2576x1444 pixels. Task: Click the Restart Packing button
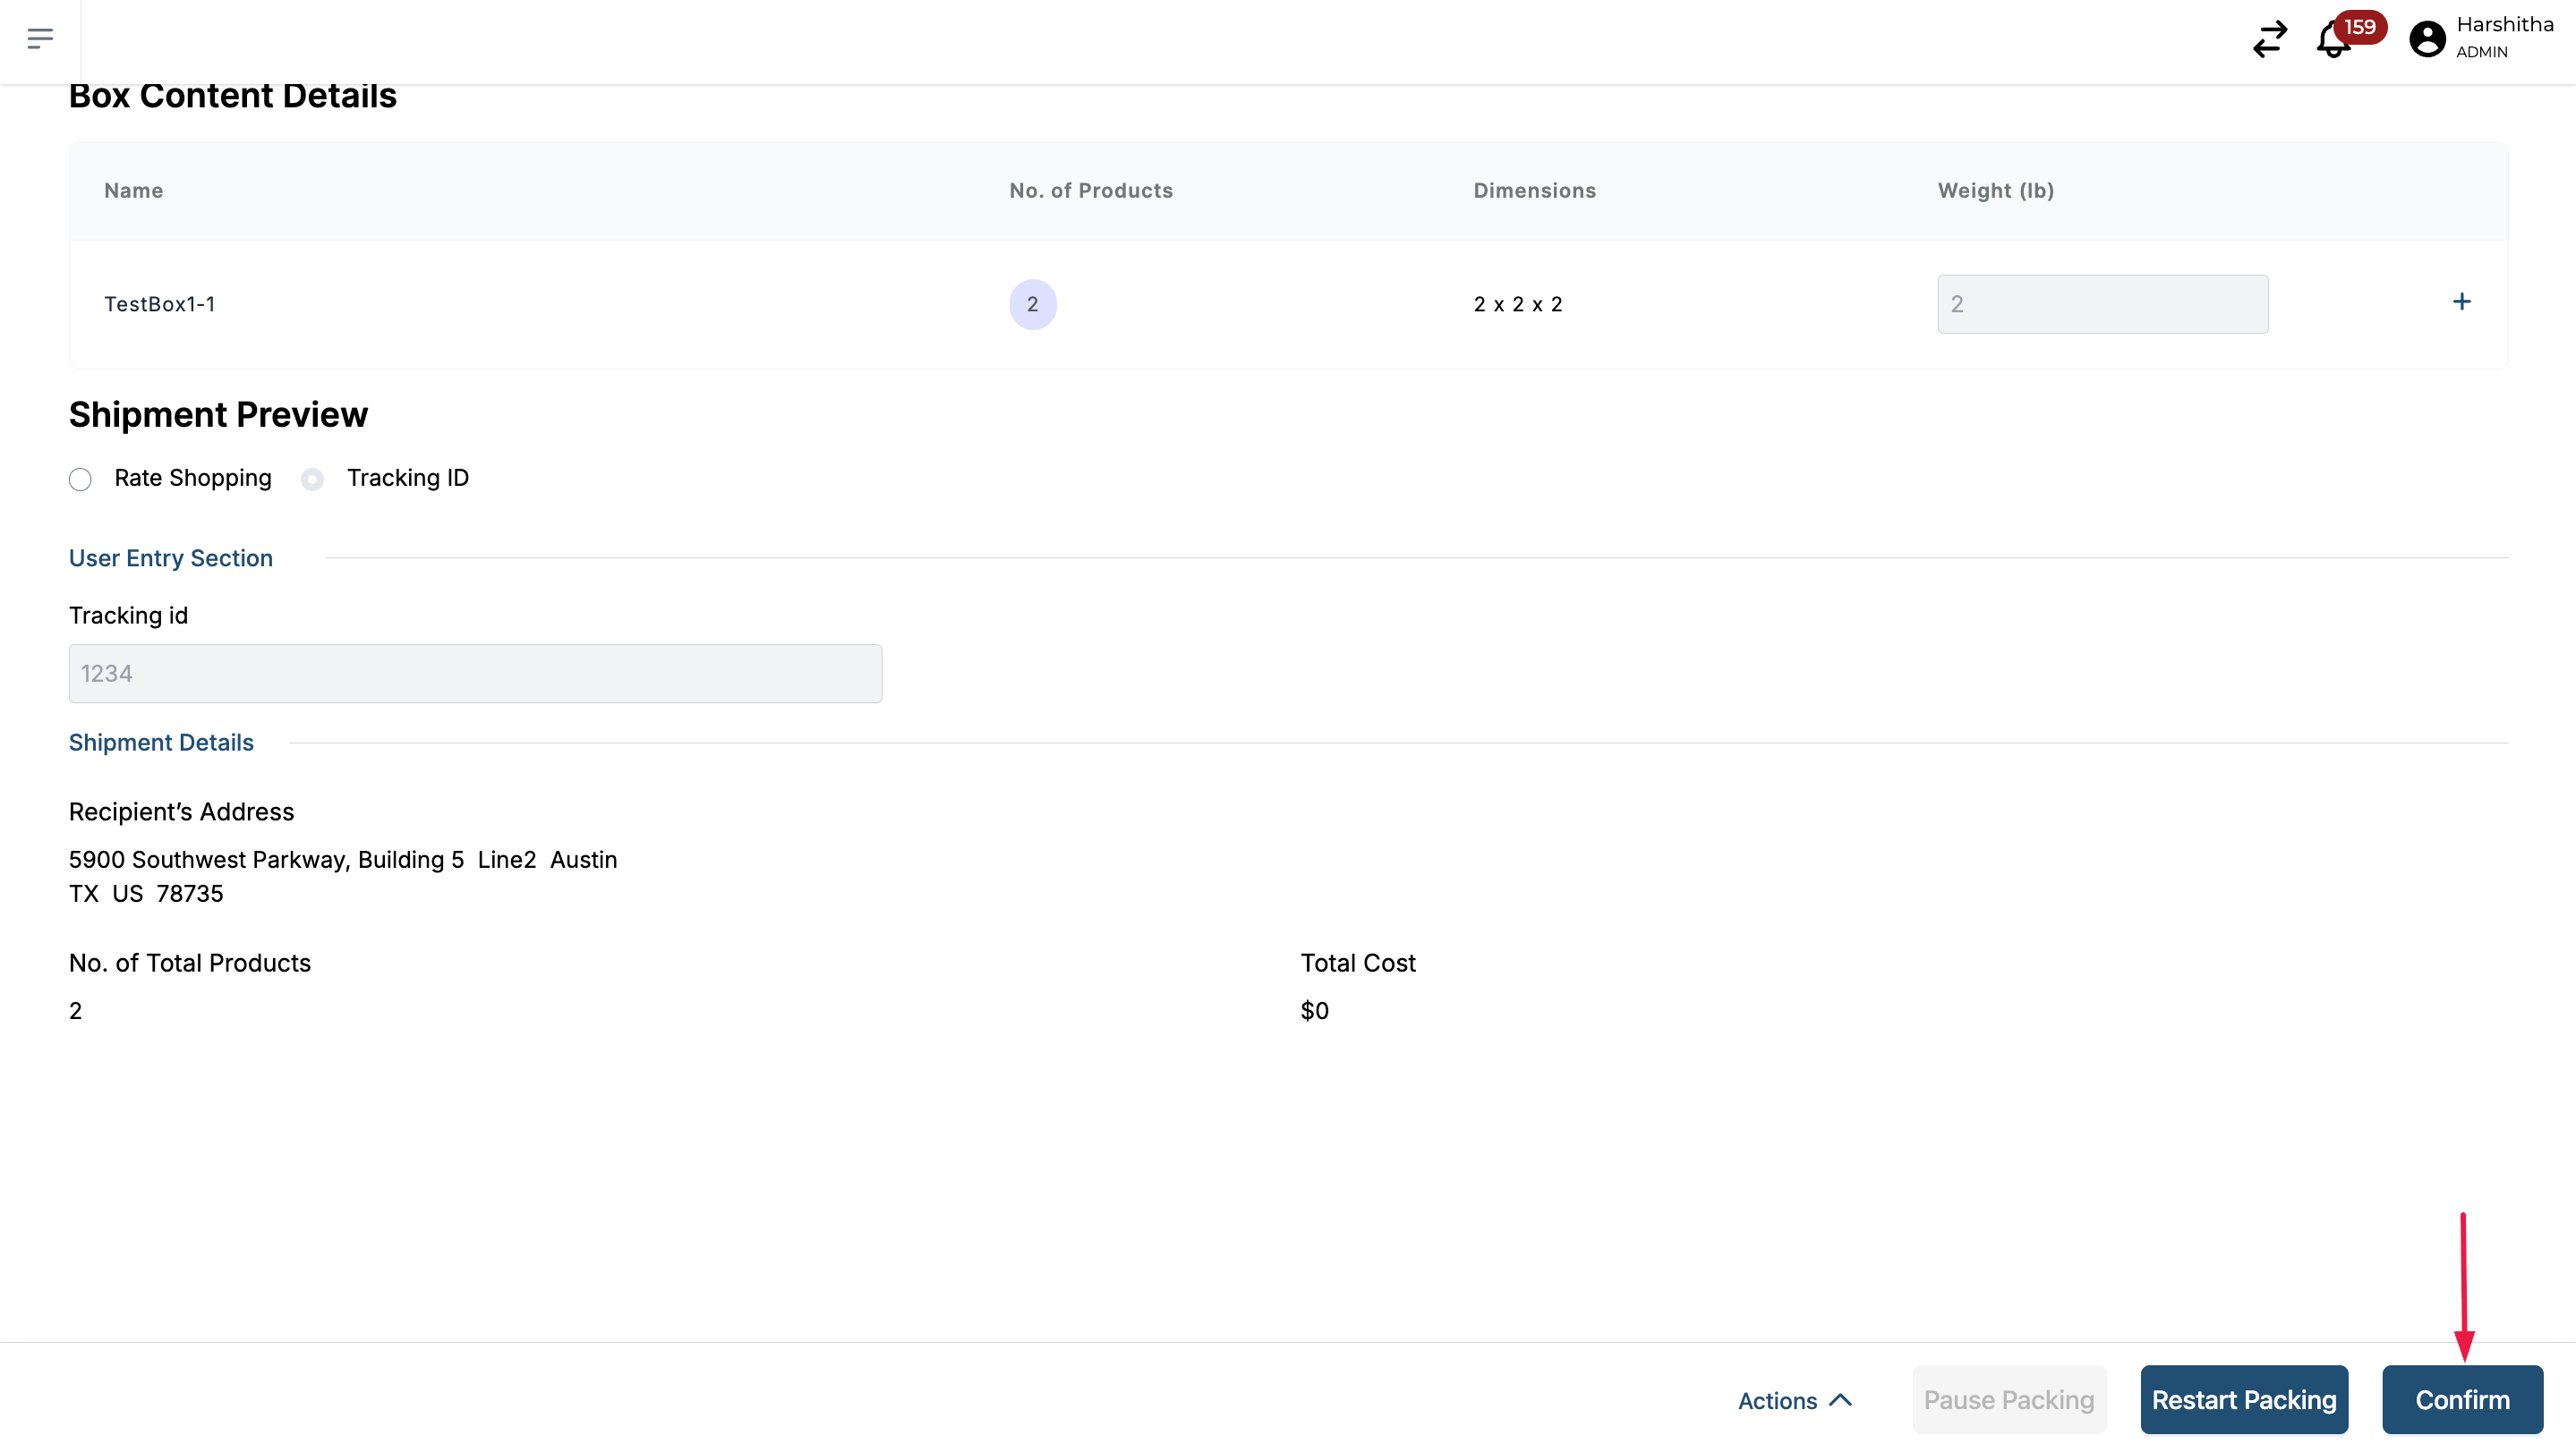coord(2243,1400)
